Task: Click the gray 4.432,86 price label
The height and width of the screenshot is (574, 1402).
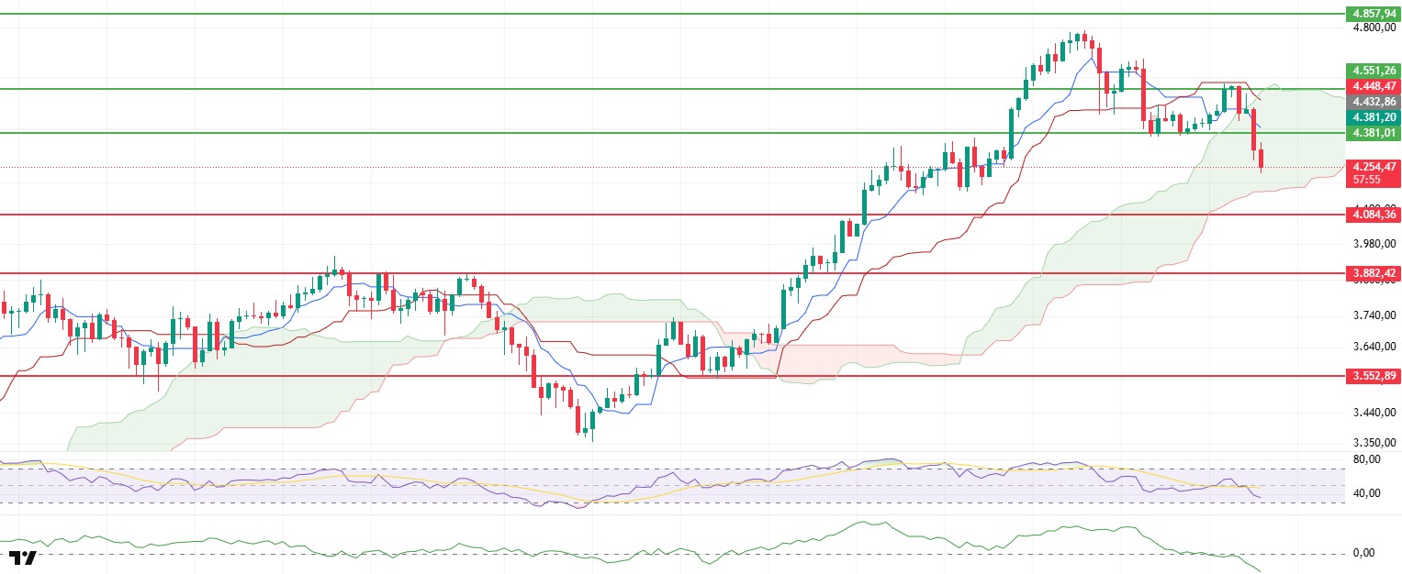Action: (x=1373, y=102)
